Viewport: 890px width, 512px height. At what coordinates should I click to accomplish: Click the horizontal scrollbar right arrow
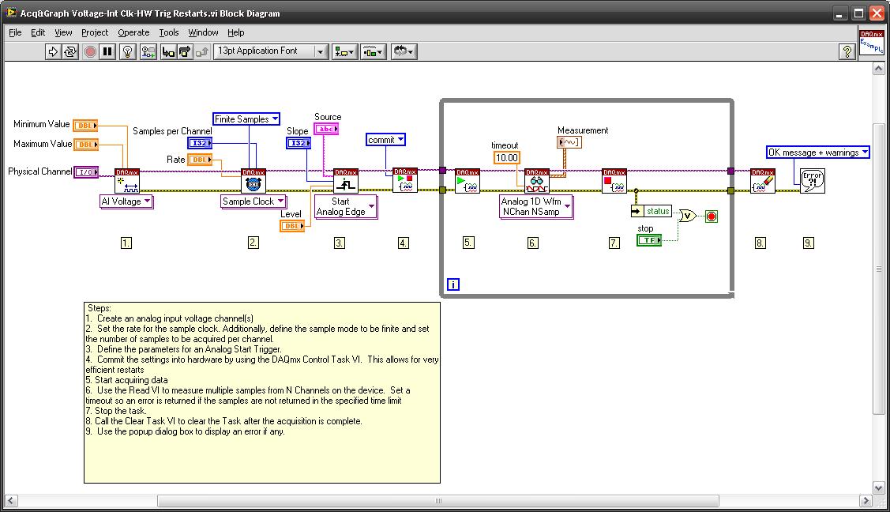click(x=866, y=501)
